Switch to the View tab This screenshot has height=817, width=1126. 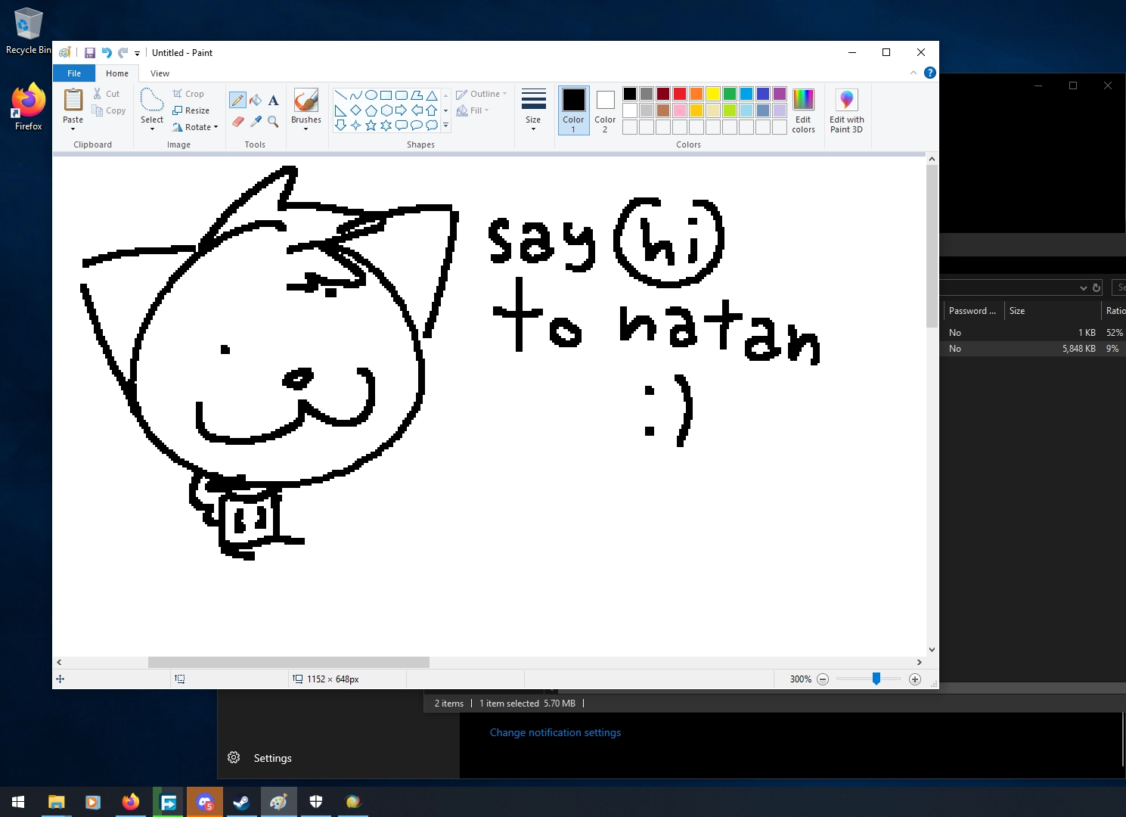(x=160, y=73)
